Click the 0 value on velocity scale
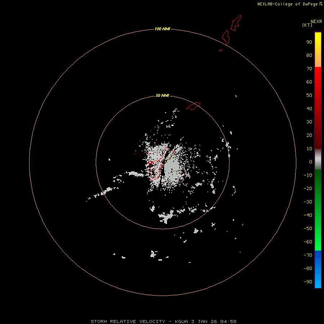Image resolution: width=324 pixels, height=324 pixels. coord(311,162)
